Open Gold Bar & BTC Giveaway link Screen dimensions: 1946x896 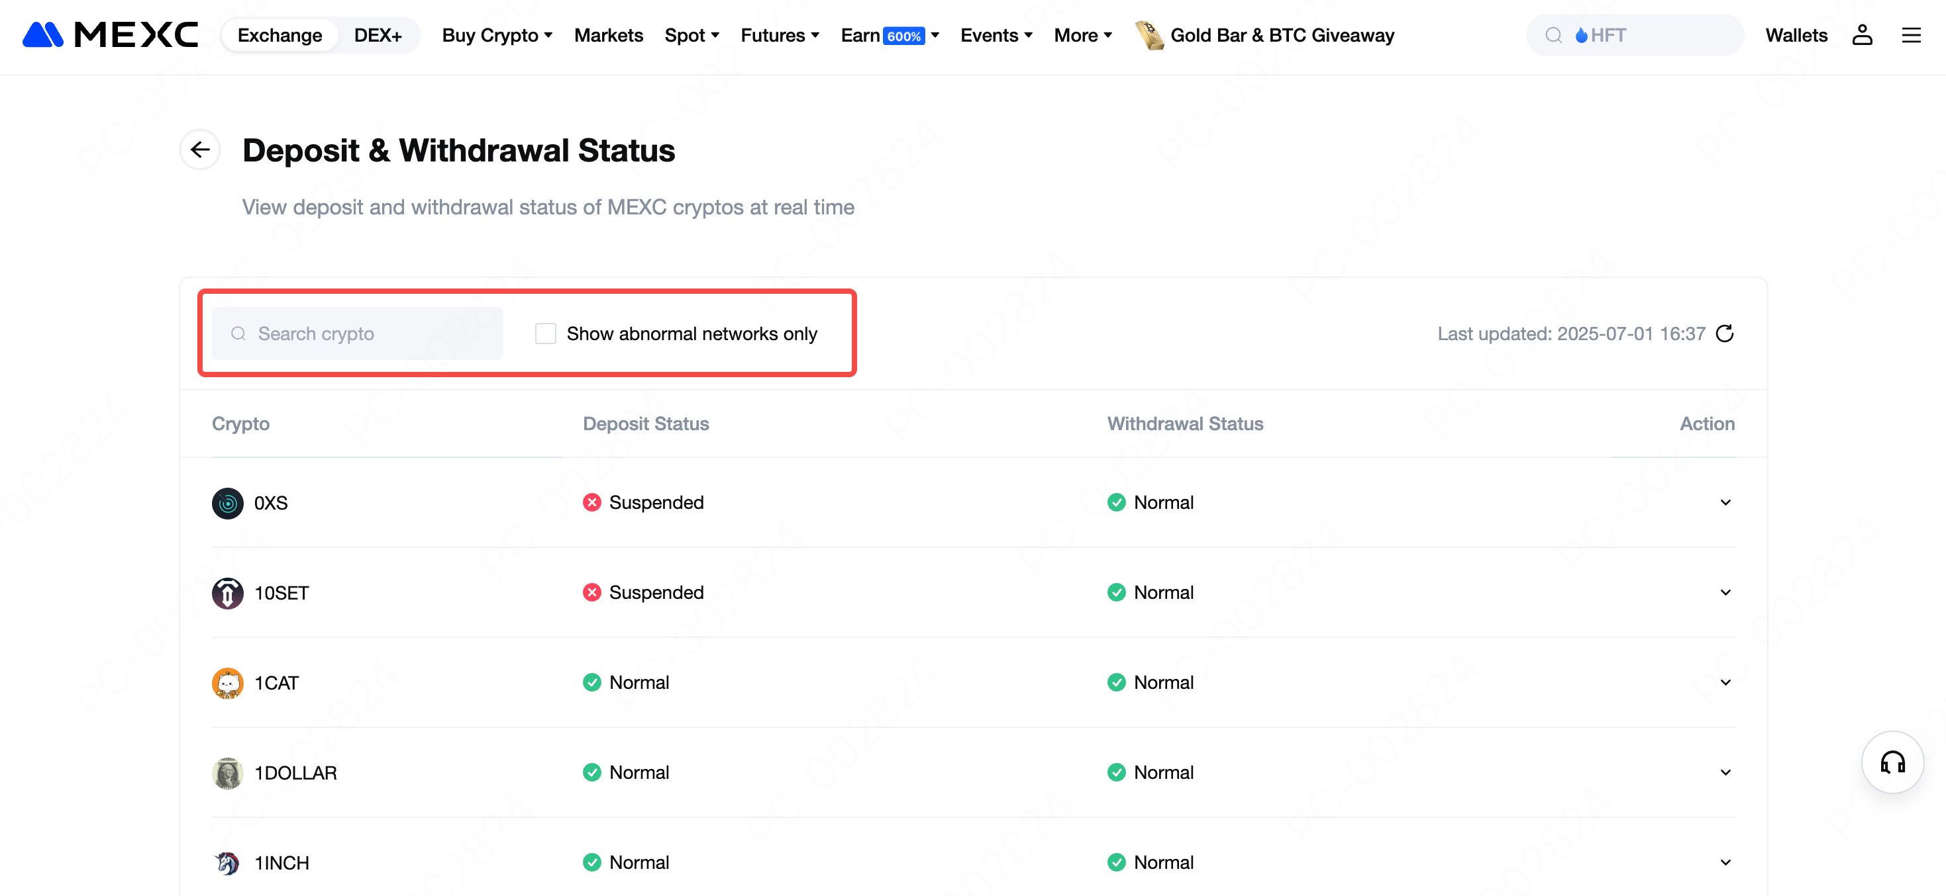1281,36
